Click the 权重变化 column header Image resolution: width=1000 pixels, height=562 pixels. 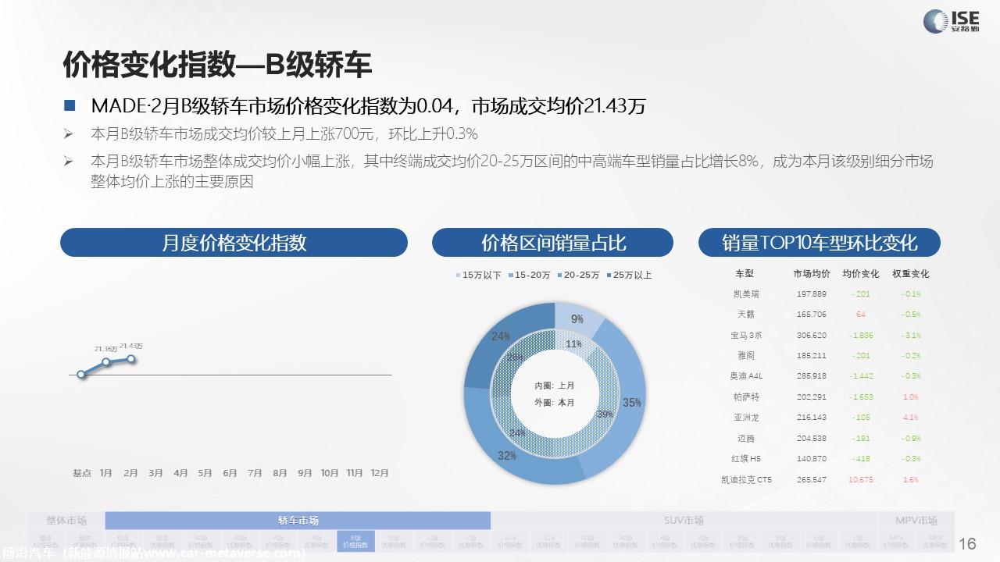point(911,274)
